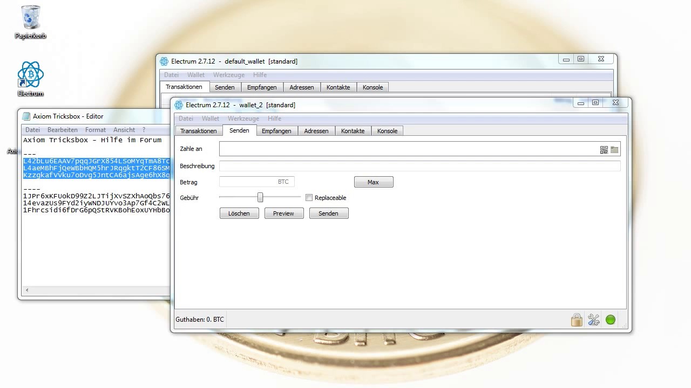Open the Konsole tab in default_wallet

(372, 87)
